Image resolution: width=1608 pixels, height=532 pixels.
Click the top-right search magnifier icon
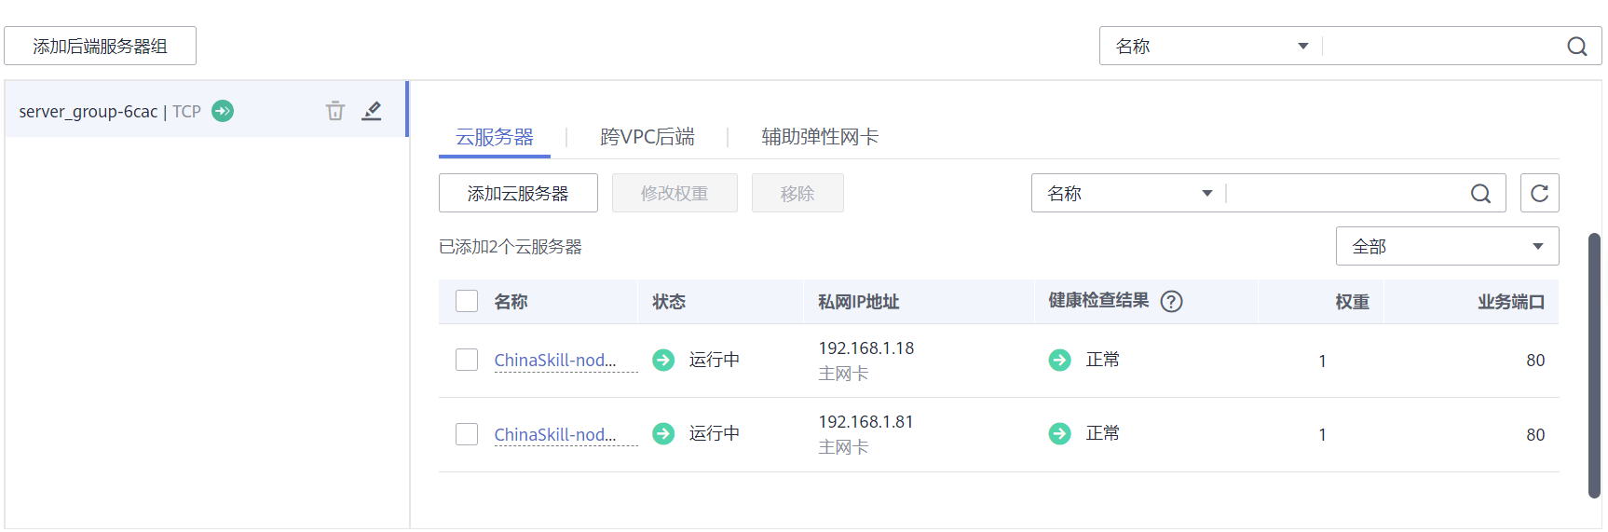pyautogui.click(x=1576, y=46)
